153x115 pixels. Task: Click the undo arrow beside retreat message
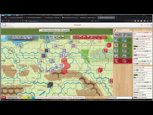coord(71,30)
